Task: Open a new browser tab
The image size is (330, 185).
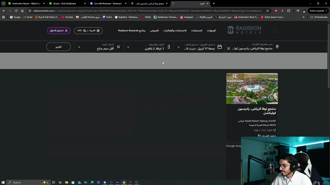Action: pyautogui.click(x=214, y=4)
